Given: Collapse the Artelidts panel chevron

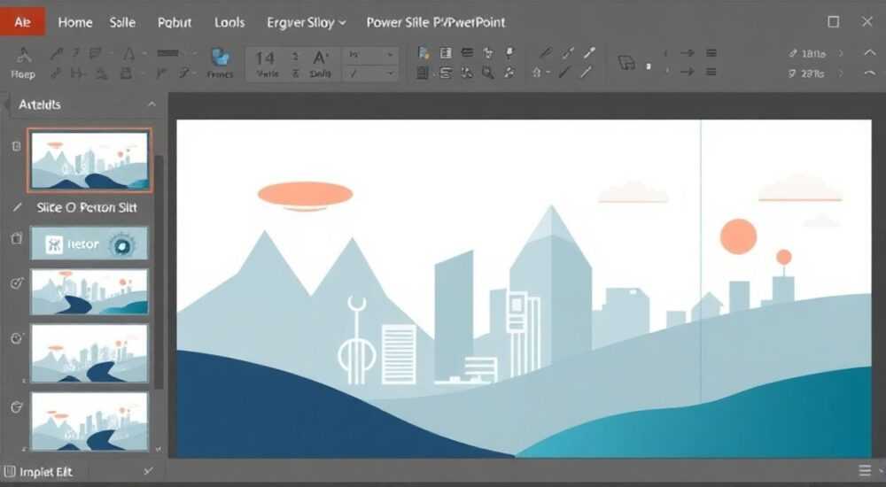Looking at the screenshot, I should [x=152, y=104].
